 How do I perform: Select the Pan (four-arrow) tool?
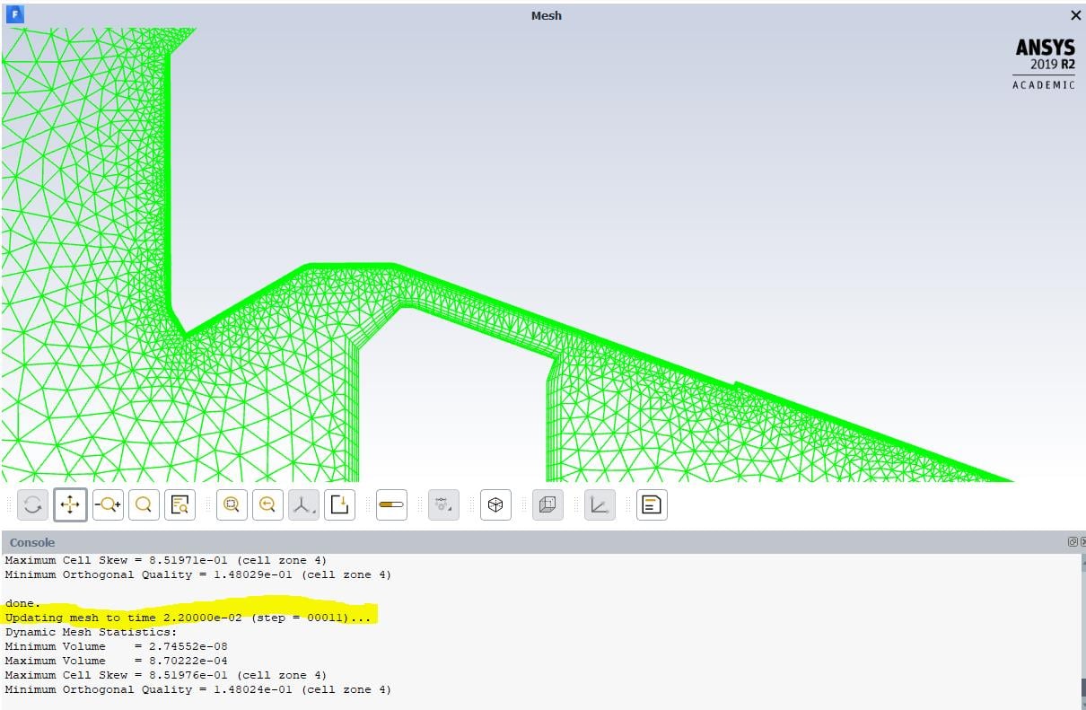pos(70,505)
